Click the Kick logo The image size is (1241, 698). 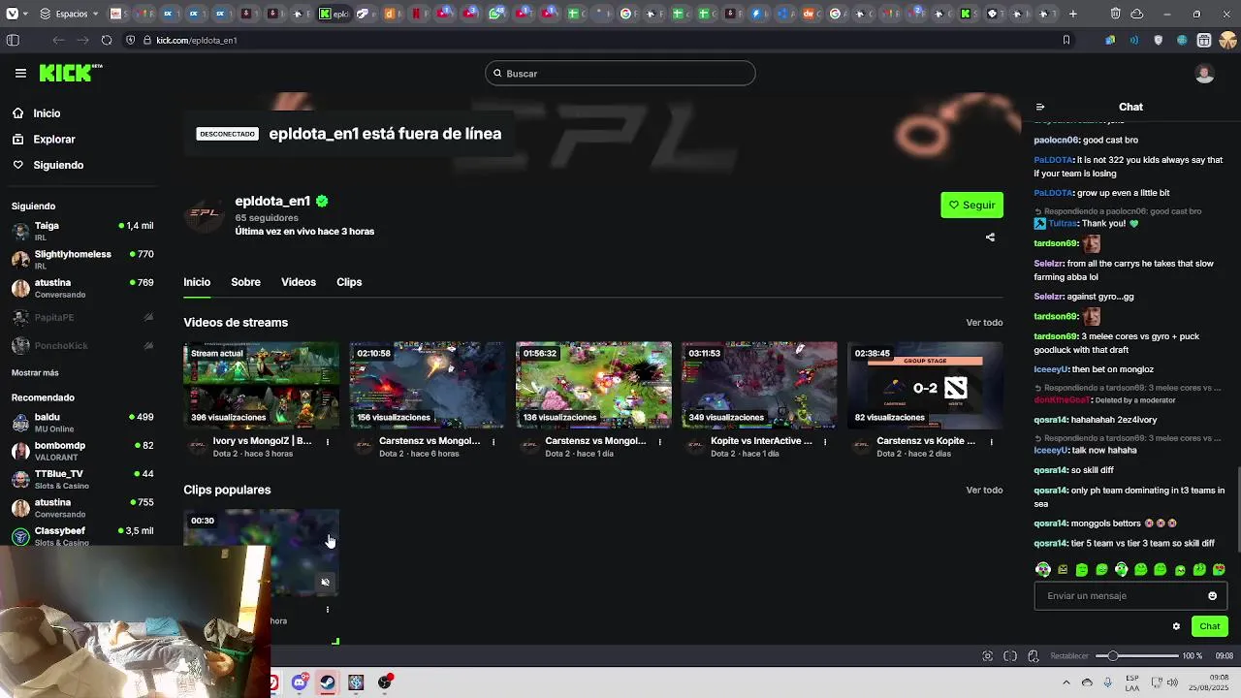click(x=70, y=73)
